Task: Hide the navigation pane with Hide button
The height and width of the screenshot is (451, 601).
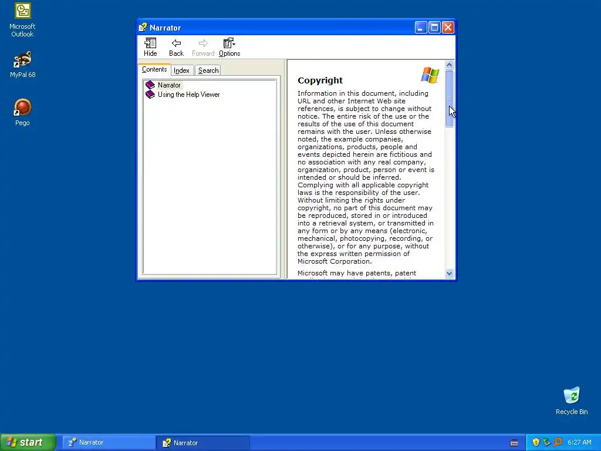Action: coord(150,48)
